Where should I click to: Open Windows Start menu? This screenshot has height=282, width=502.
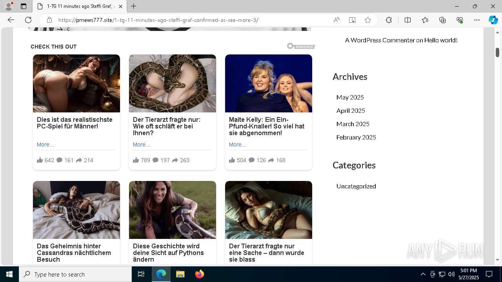point(9,274)
